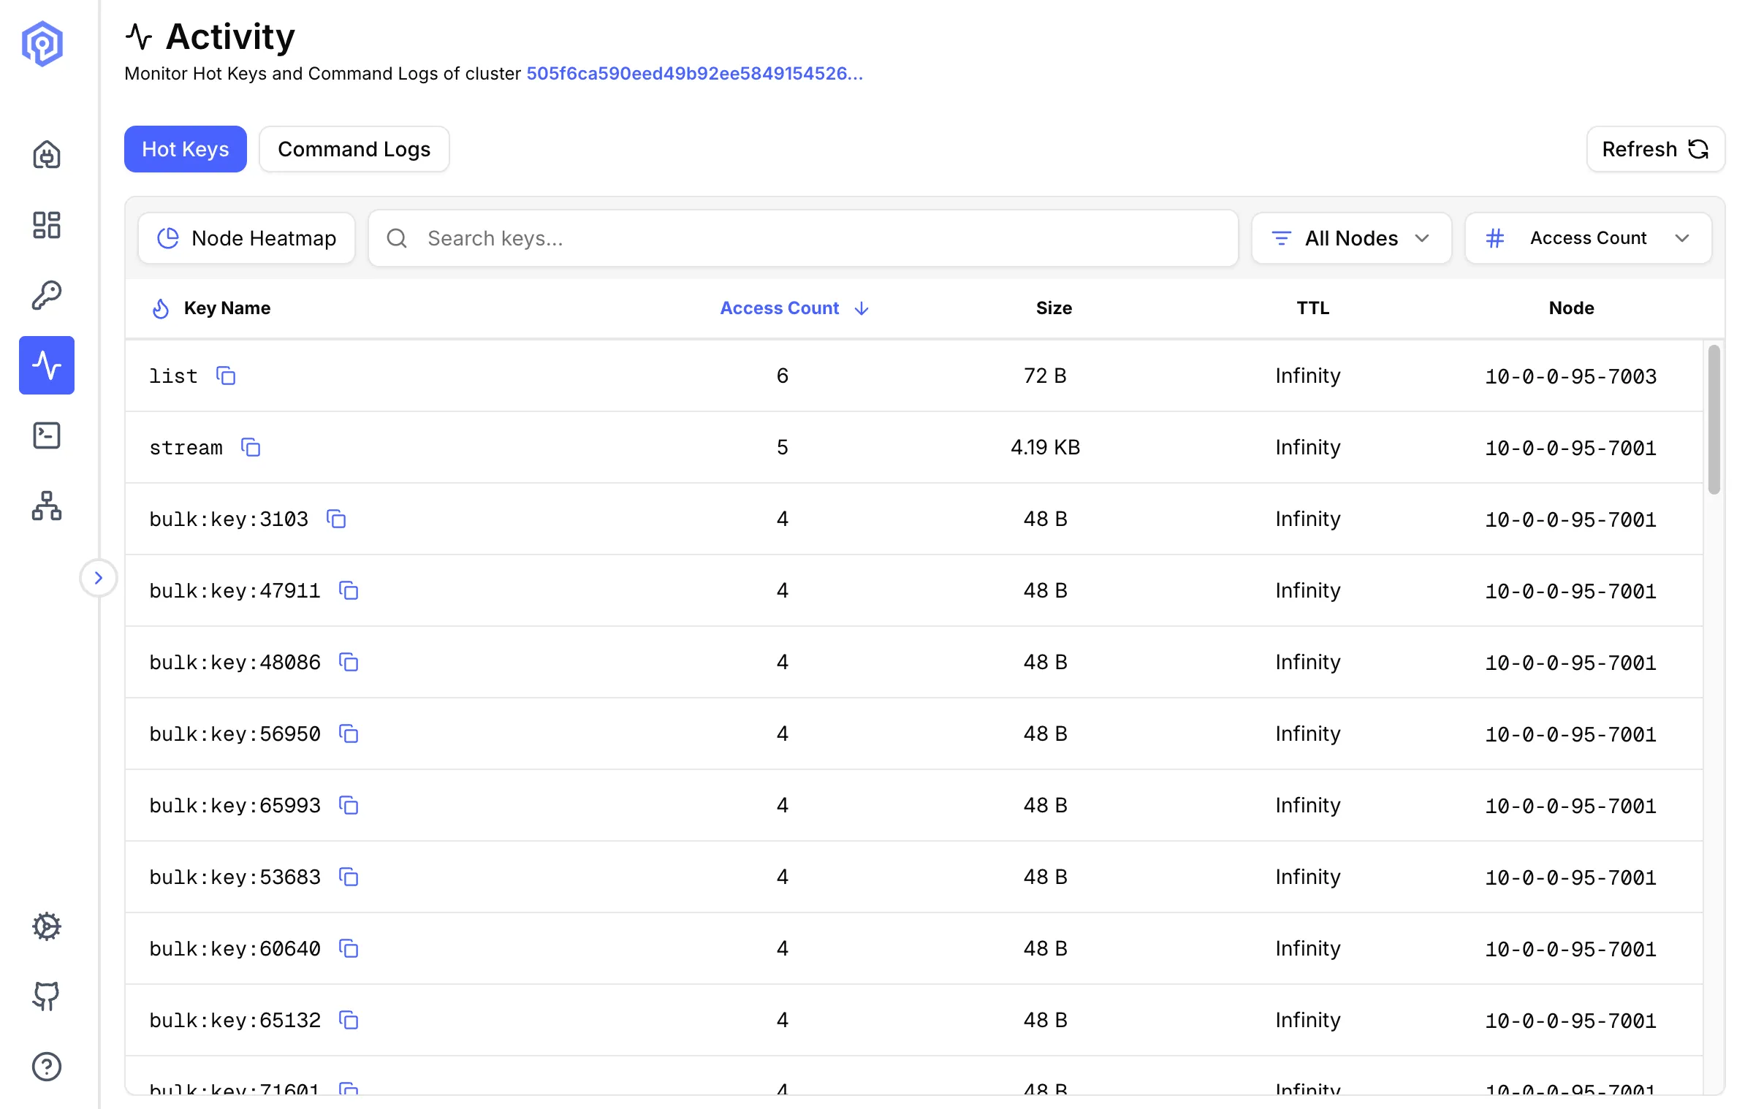
Task: Copy the key name 'list'
Action: coord(226,376)
